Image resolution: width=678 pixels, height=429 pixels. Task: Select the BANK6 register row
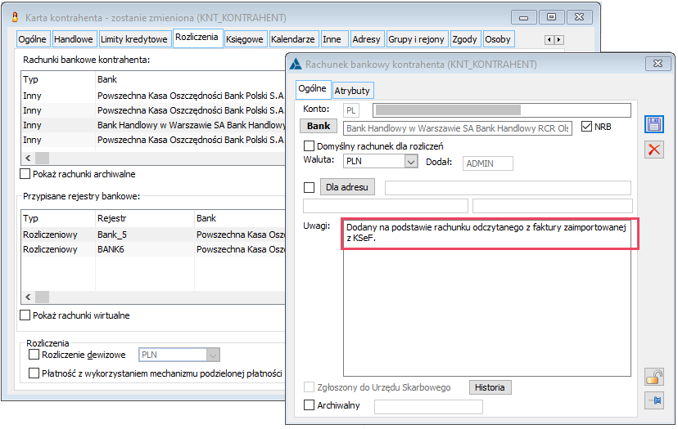pyautogui.click(x=153, y=249)
